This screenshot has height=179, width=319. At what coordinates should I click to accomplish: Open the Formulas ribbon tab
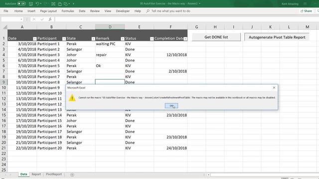[x=68, y=11]
